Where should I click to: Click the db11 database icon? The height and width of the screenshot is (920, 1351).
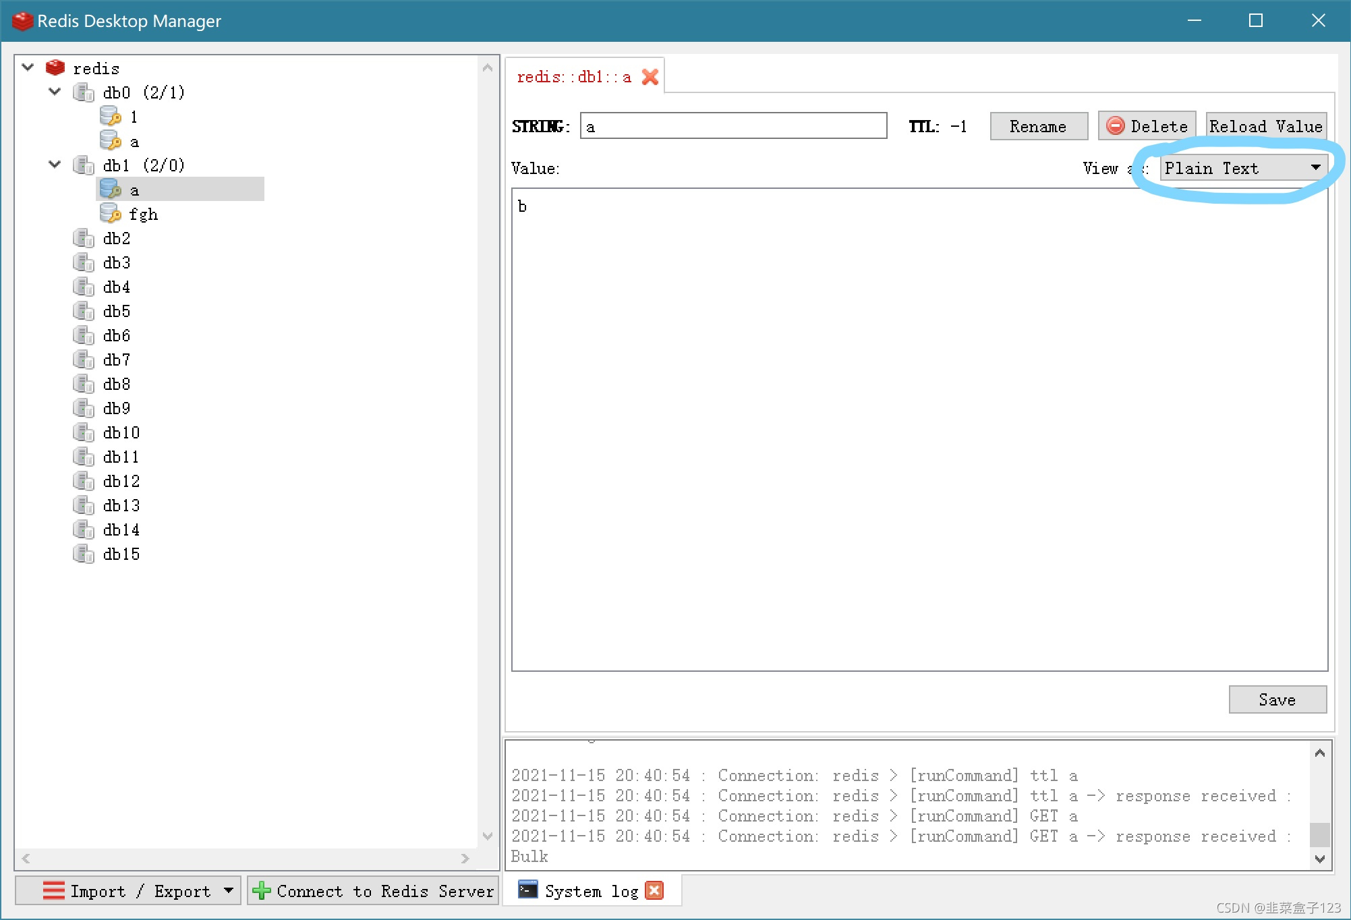pyautogui.click(x=83, y=457)
